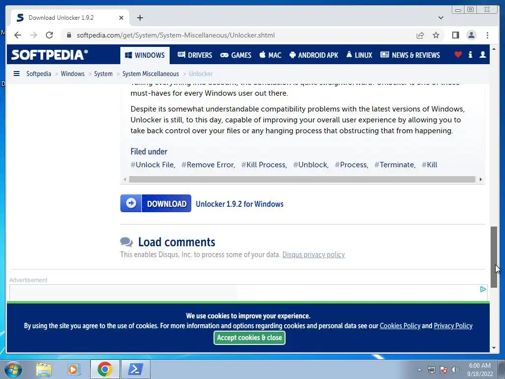Click the red heart favorites icon

coord(458,55)
